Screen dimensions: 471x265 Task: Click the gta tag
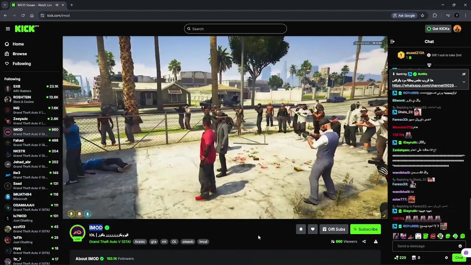[x=153, y=242]
